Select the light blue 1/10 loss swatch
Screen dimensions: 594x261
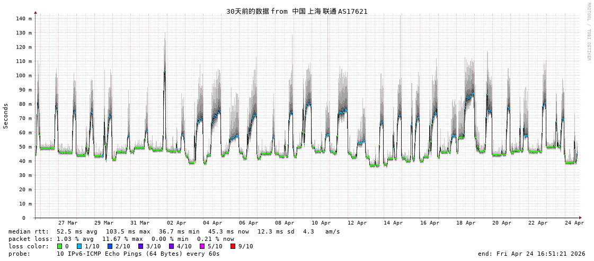[79, 246]
